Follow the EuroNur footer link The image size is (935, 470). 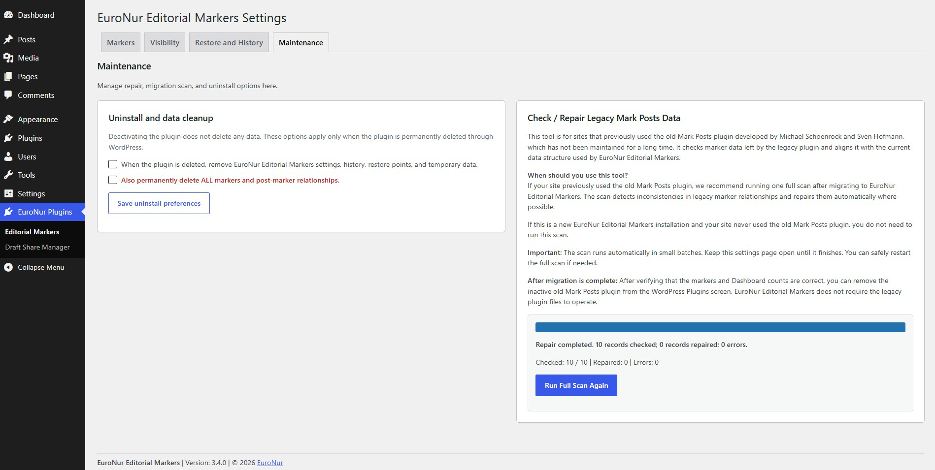tap(270, 463)
